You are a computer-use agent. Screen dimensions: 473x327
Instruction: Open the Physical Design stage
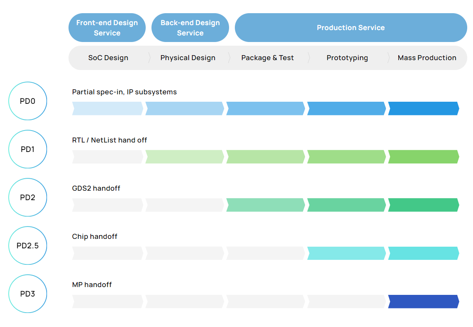click(x=188, y=58)
